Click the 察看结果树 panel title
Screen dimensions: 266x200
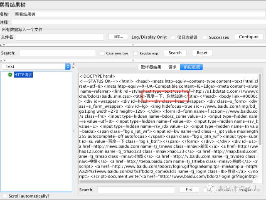(x=13, y=5)
